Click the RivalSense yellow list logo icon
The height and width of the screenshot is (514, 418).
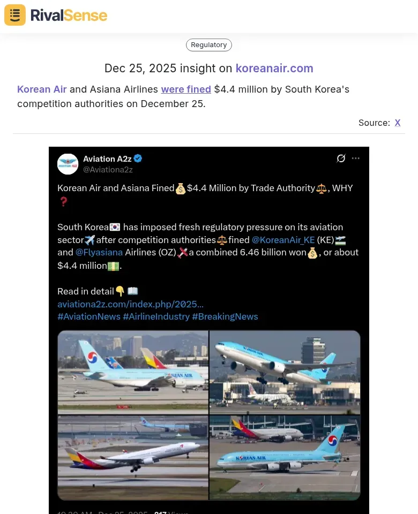(x=15, y=15)
